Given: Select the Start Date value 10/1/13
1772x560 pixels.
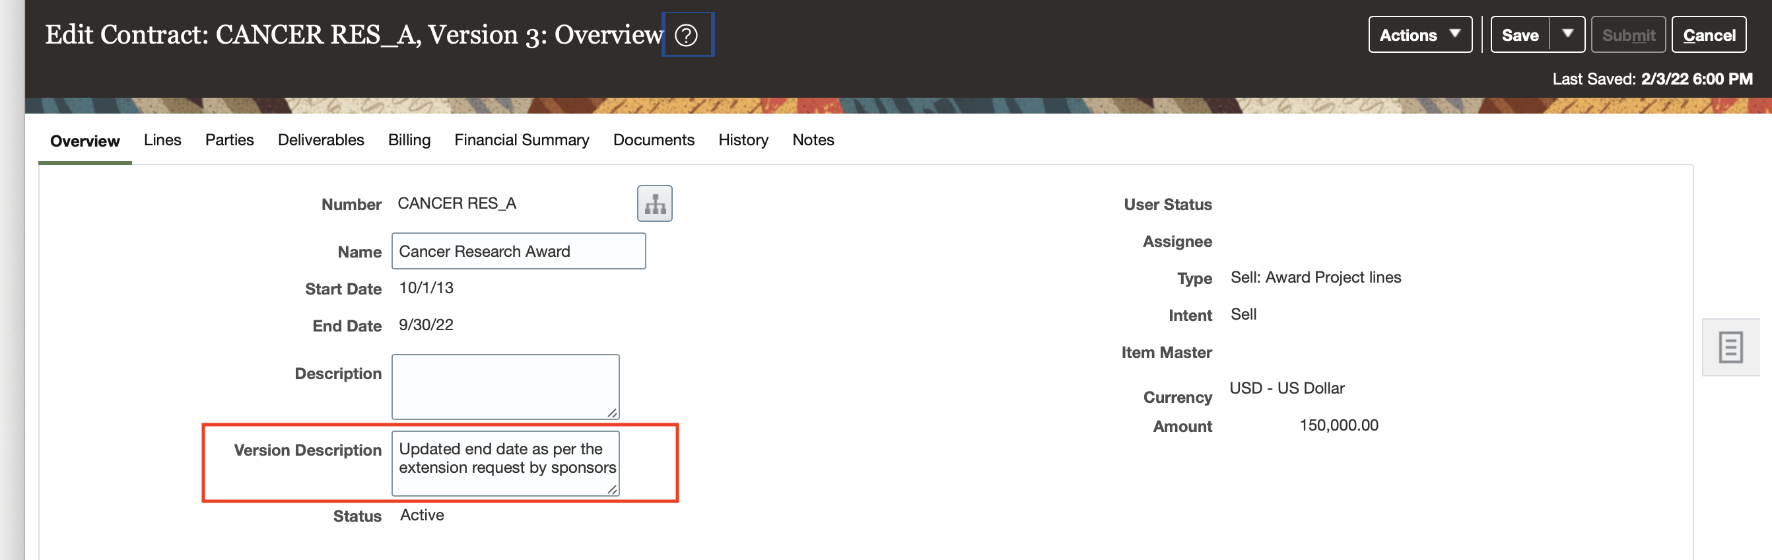Looking at the screenshot, I should coord(426,287).
